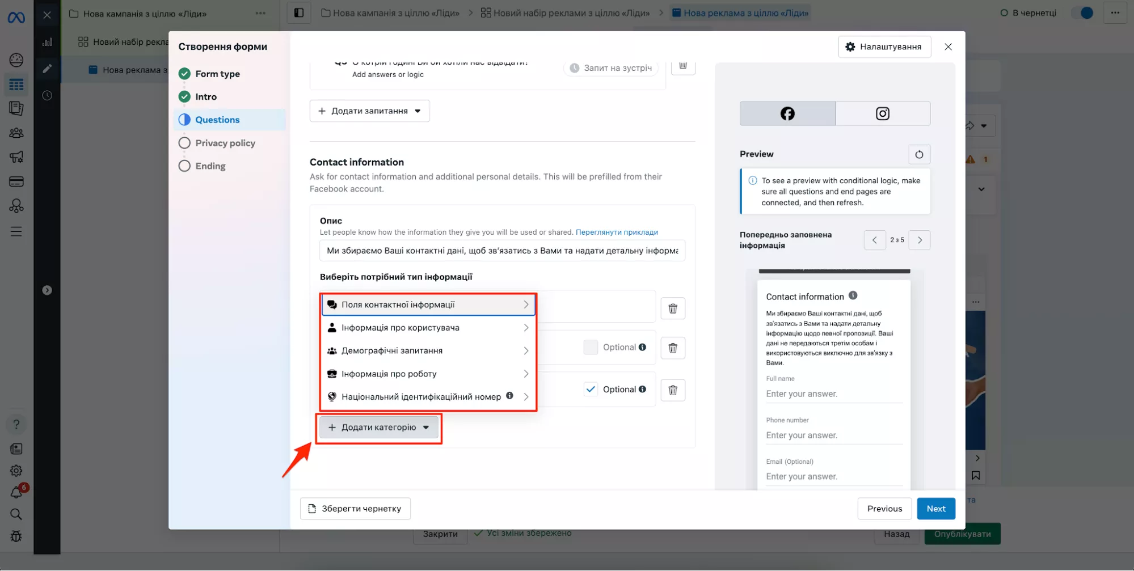Screen dimensions: 1134x571
Task: Expand Демографічні запитання submenu
Action: point(428,351)
